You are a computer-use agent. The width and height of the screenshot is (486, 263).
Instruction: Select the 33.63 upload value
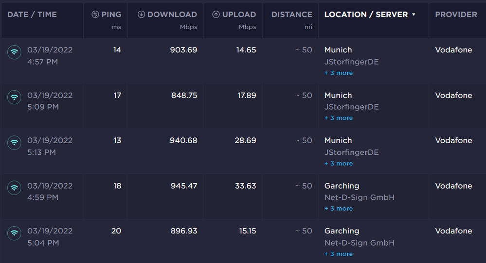point(246,186)
